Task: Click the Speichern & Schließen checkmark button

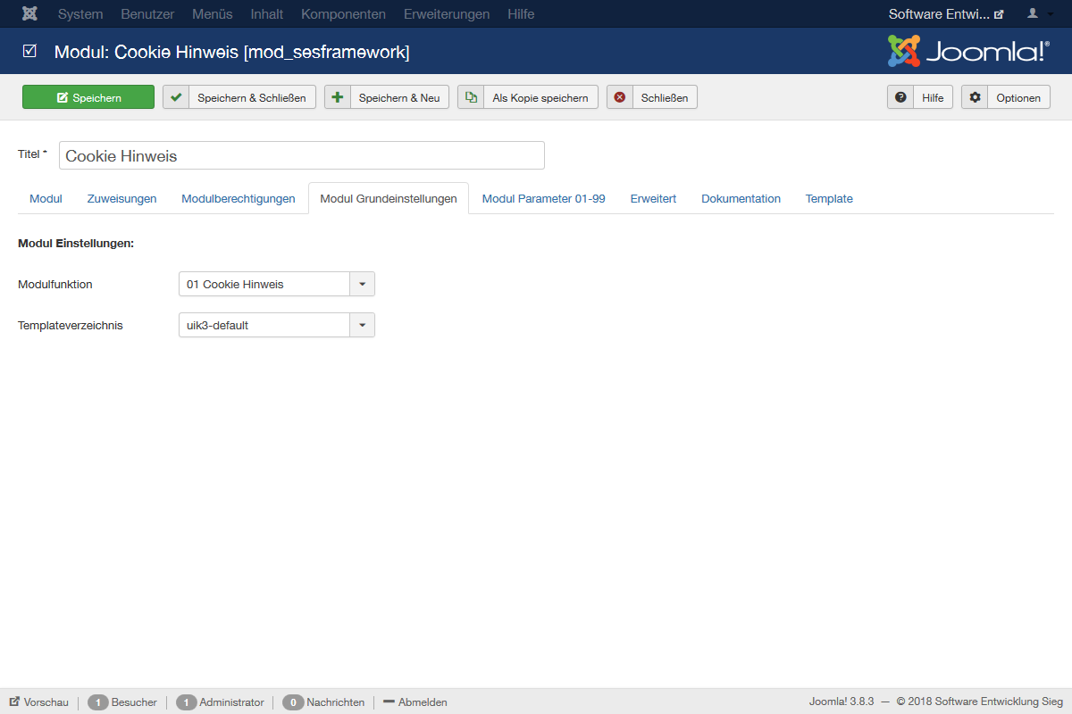Action: coord(239,97)
